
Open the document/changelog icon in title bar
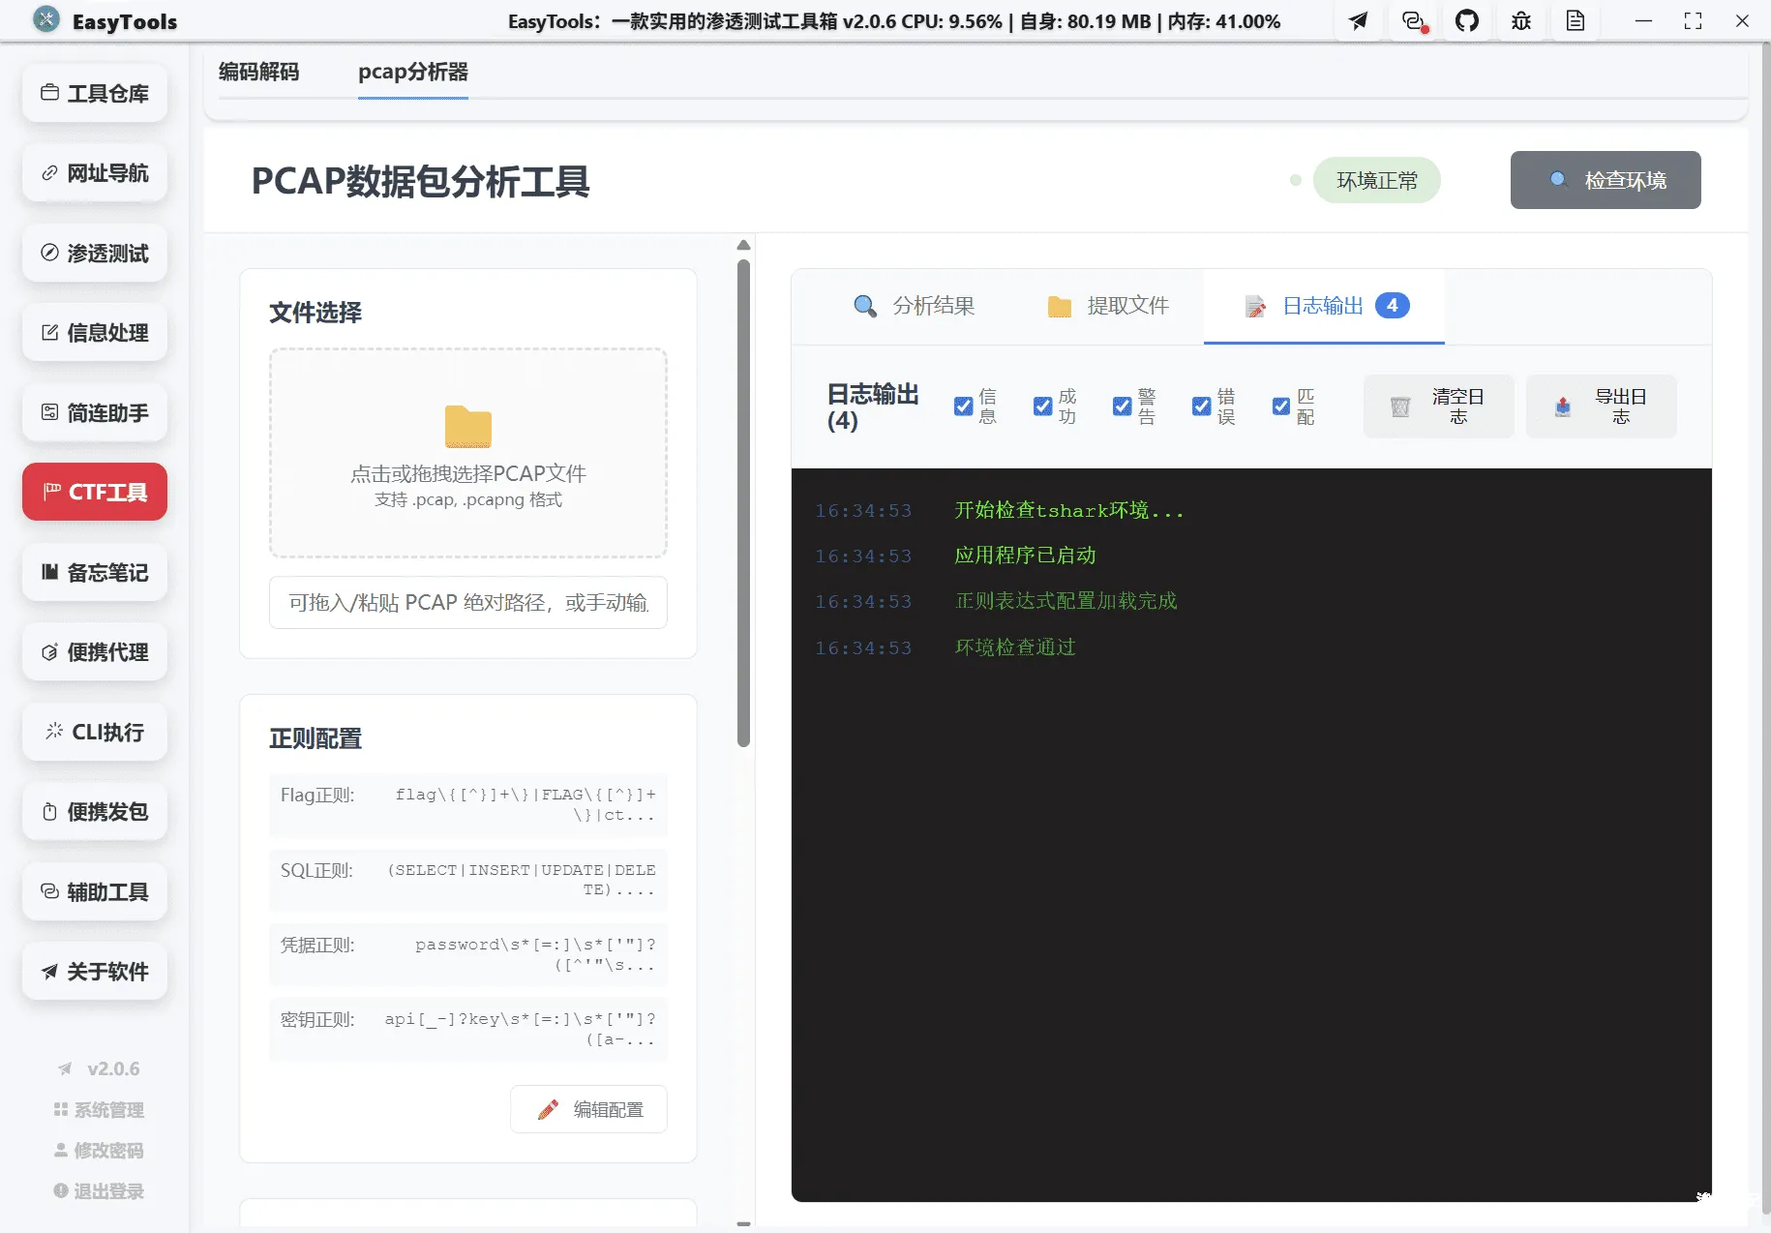click(x=1575, y=20)
